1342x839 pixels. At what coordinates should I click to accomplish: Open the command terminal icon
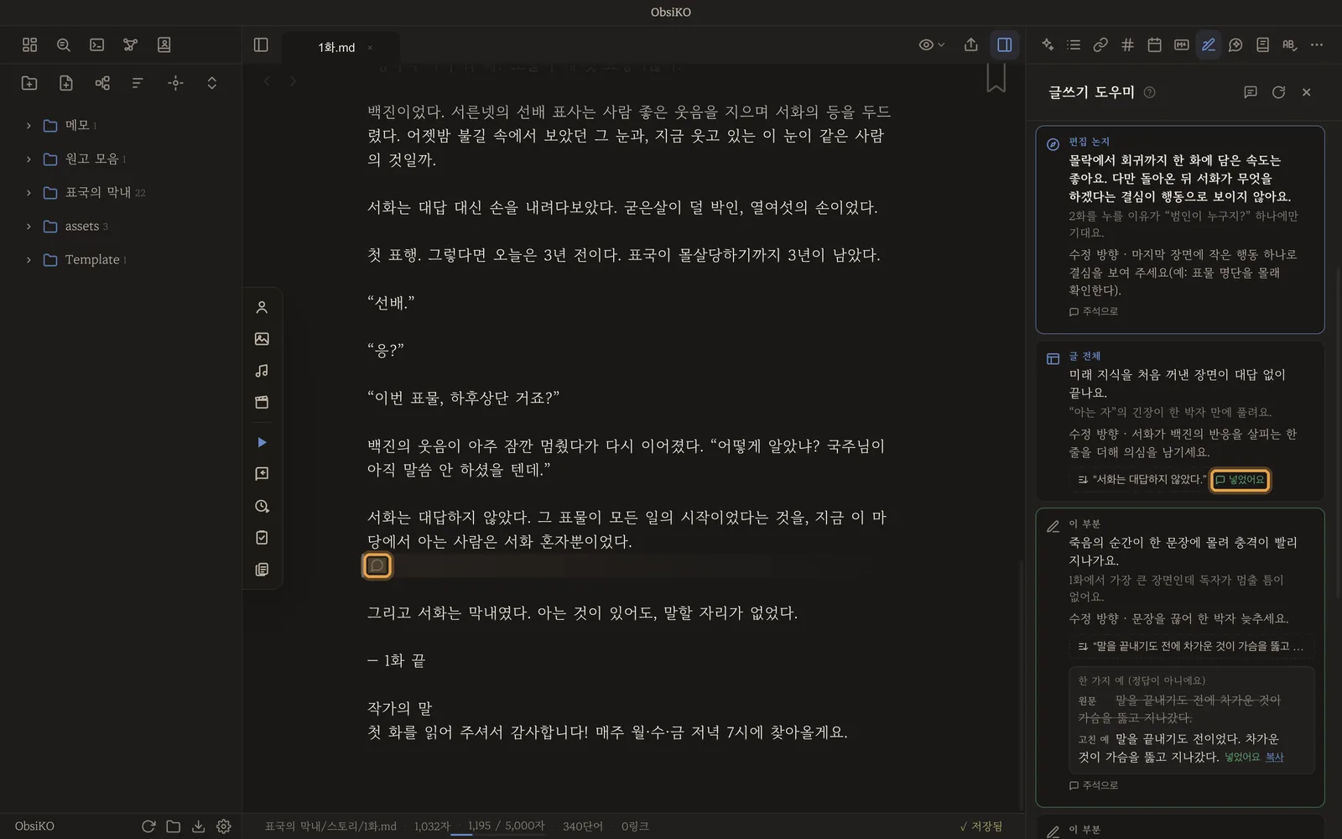[x=97, y=44]
